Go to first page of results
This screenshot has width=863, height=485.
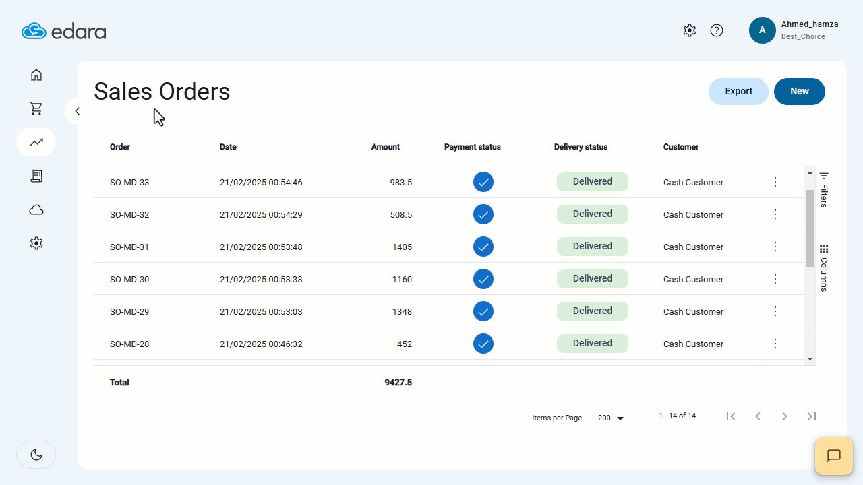coord(731,416)
